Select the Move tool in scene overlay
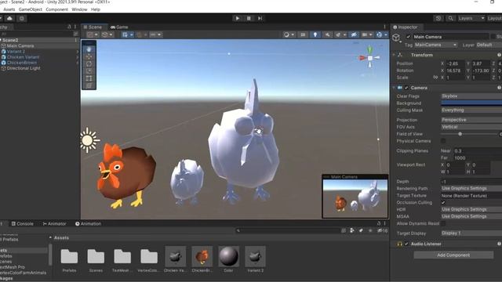 coord(89,56)
